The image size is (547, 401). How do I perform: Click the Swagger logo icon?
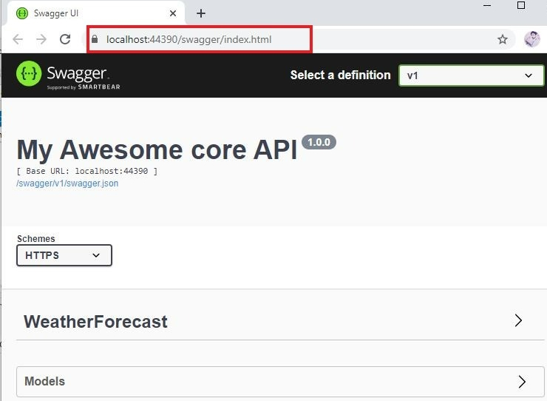coord(28,75)
